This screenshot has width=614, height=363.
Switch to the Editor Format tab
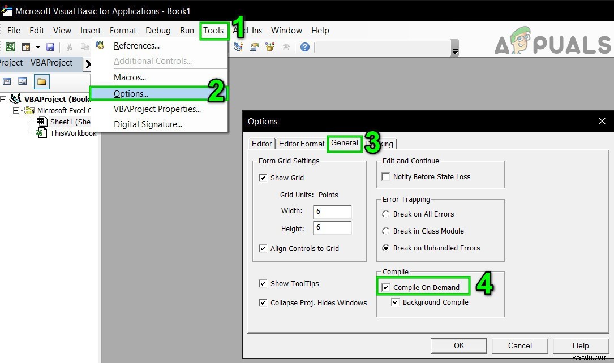click(x=302, y=144)
